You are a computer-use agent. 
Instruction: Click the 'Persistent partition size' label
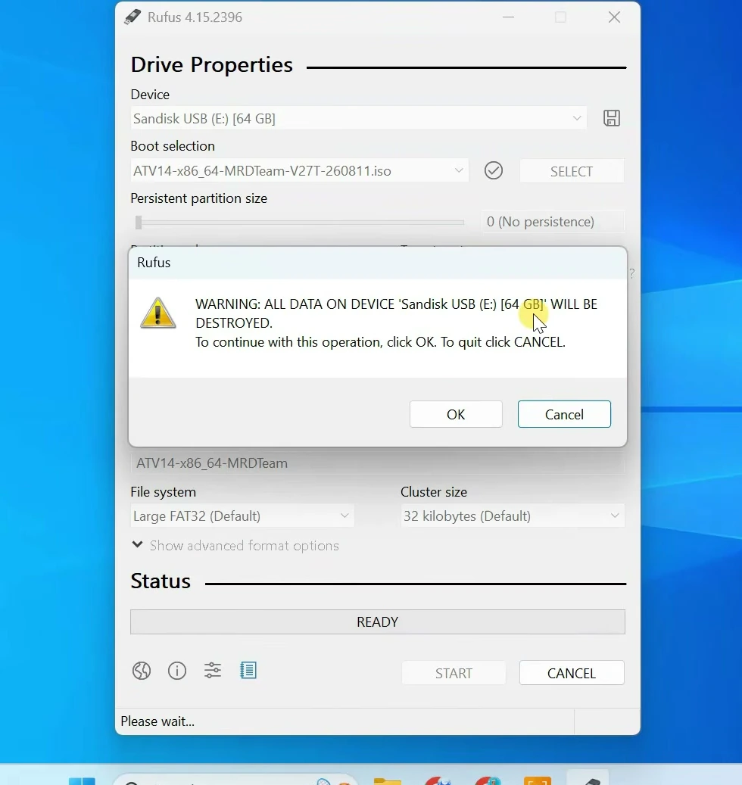point(199,198)
